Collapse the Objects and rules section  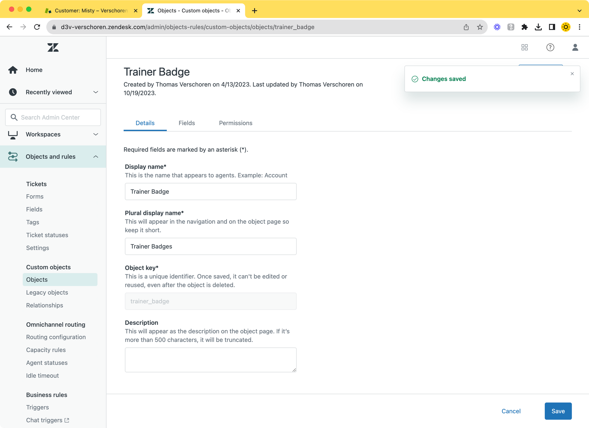pos(96,157)
